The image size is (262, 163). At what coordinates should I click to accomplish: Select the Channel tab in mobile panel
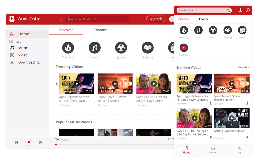coord(204,19)
